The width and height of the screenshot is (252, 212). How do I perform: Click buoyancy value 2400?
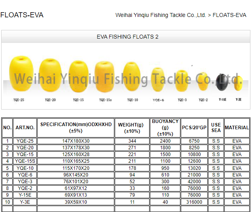(165, 141)
